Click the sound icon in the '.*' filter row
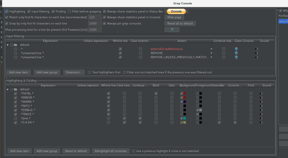This screenshot has height=158, width=288. 256,49
